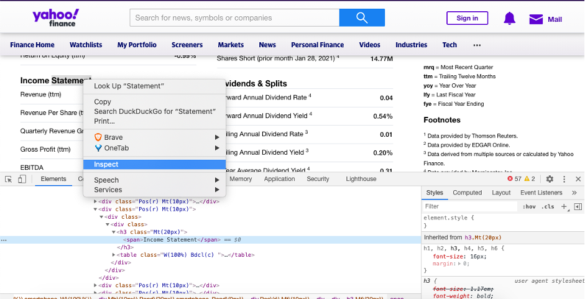The height and width of the screenshot is (299, 585).
Task: Open DevTools settings gear
Action: click(x=550, y=179)
